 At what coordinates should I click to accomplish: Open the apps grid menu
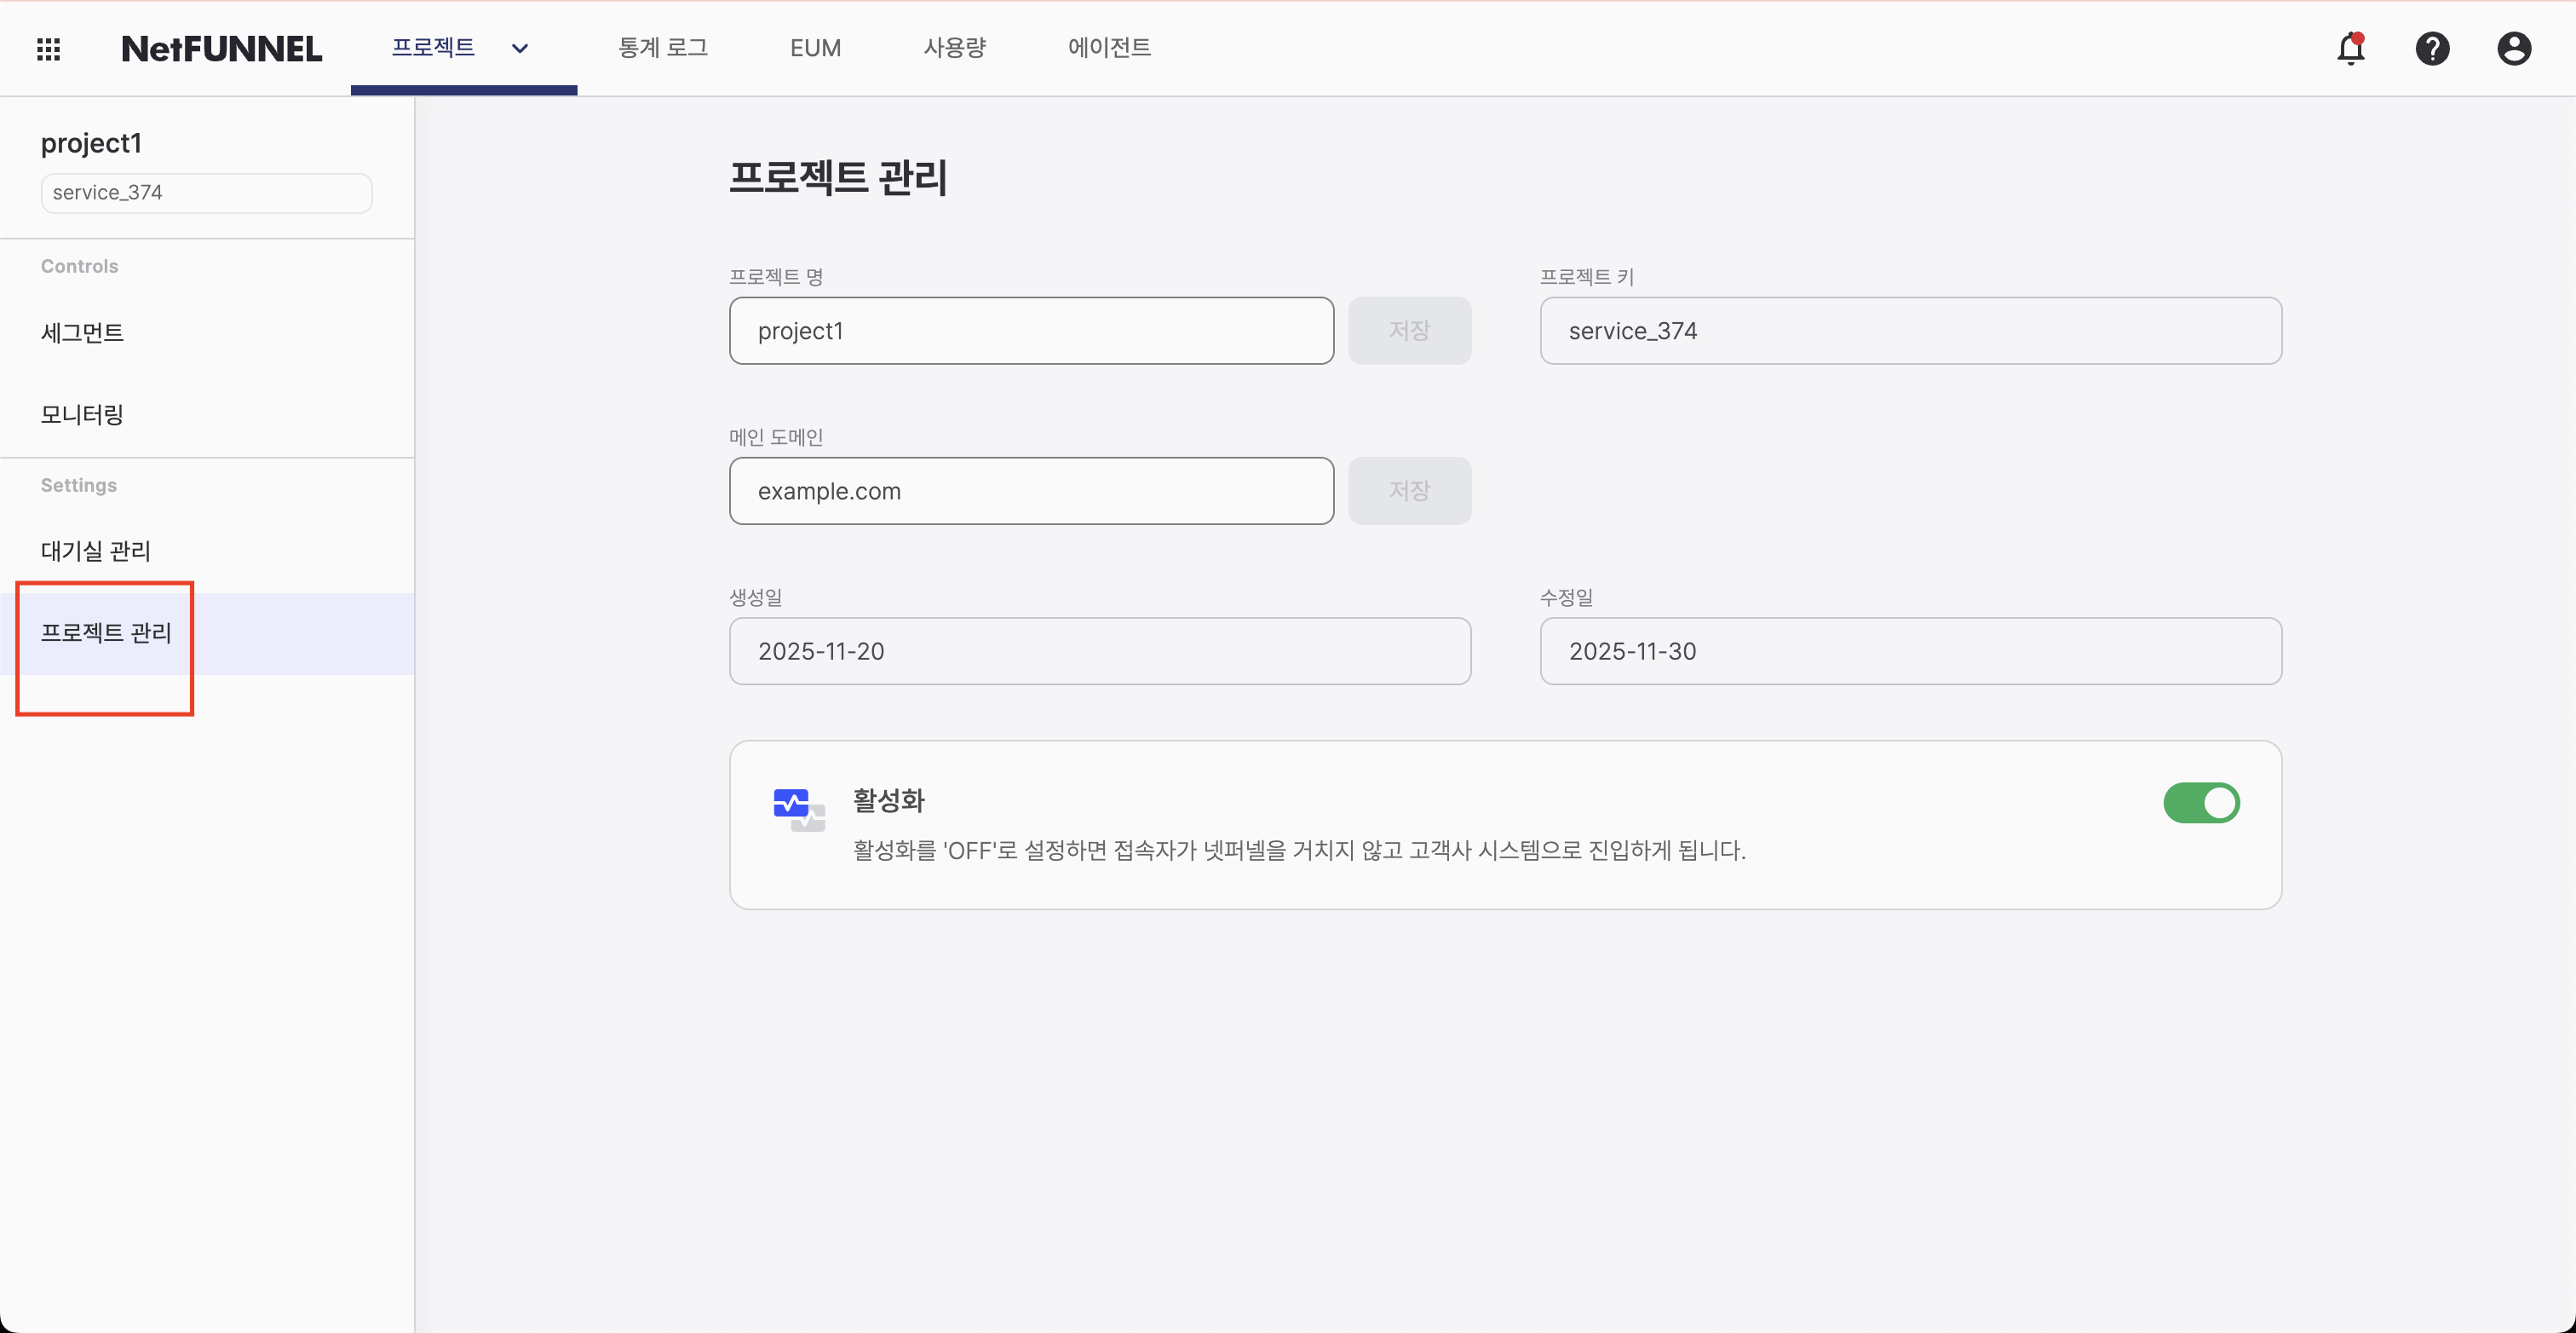point(47,48)
